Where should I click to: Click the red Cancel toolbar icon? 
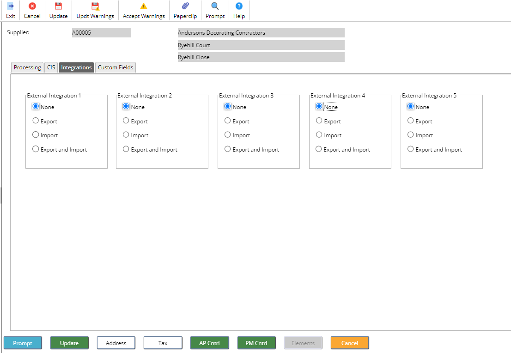point(32,6)
